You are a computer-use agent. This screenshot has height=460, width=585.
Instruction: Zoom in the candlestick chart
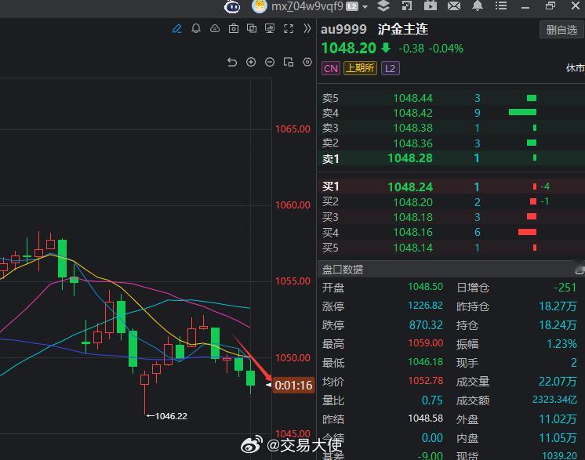pos(251,62)
